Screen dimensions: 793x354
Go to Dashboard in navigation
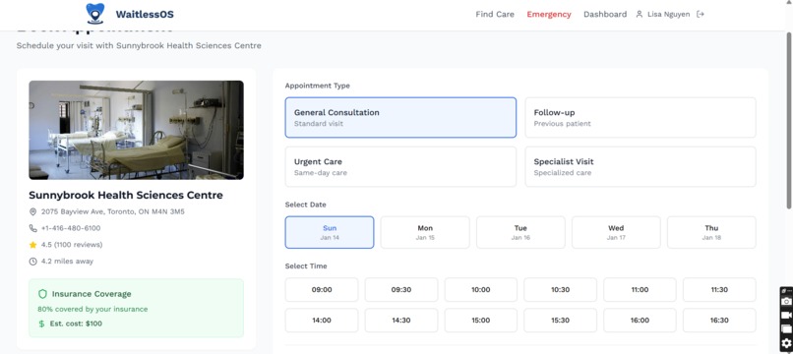605,14
